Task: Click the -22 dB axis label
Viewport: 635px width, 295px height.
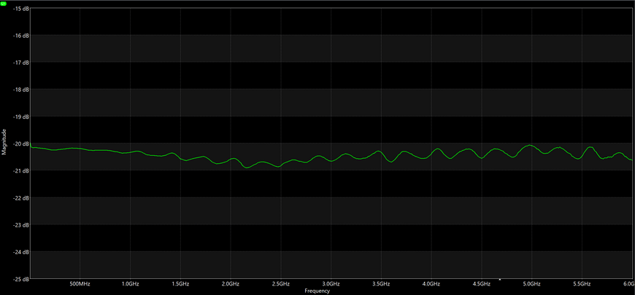Action: [x=21, y=197]
